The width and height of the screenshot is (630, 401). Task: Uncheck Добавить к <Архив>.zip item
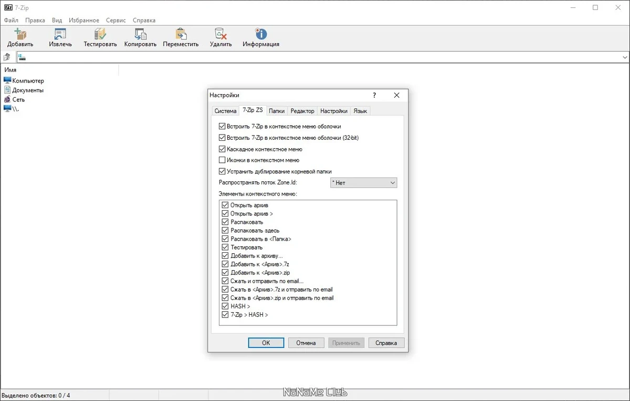click(x=225, y=273)
